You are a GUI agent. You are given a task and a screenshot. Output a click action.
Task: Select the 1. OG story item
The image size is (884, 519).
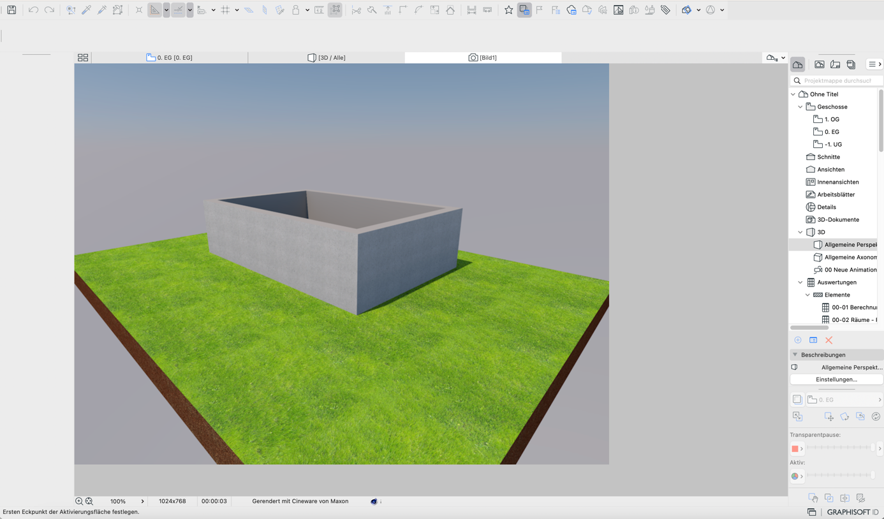831,119
